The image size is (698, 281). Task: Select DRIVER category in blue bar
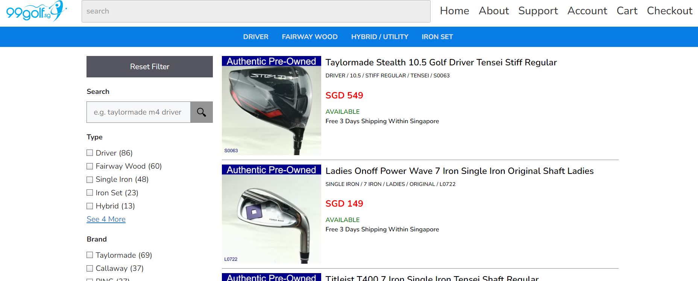(256, 37)
